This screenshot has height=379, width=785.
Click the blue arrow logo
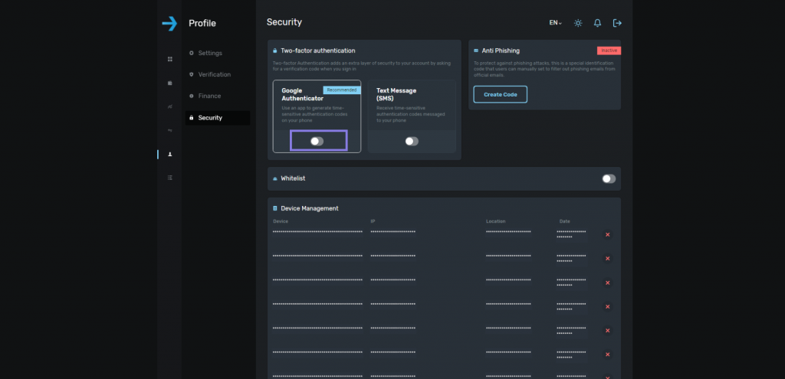point(169,24)
